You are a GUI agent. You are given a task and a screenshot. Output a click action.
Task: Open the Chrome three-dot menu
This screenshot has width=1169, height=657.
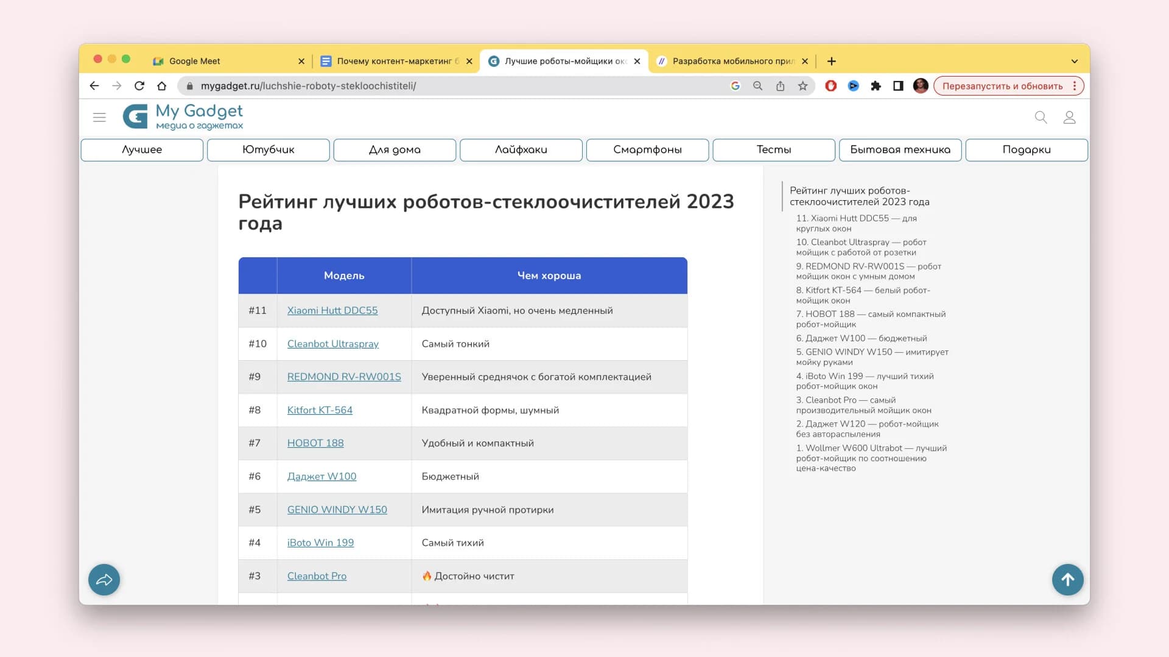click(x=1075, y=86)
